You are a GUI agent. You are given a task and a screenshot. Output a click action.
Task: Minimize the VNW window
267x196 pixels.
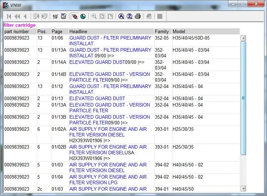233,4
